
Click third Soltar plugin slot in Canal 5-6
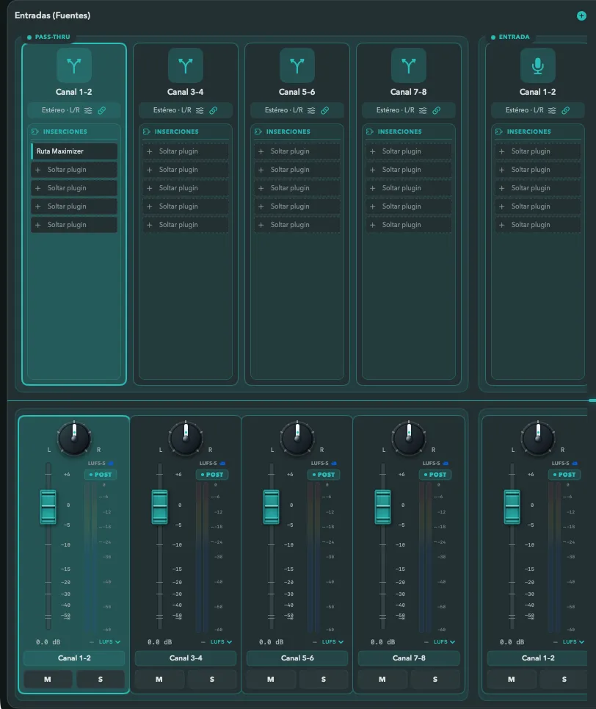click(x=297, y=188)
